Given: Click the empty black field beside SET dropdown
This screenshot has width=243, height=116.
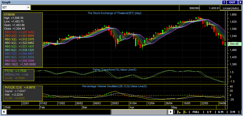Looking at the screenshot, I should coord(105,8).
